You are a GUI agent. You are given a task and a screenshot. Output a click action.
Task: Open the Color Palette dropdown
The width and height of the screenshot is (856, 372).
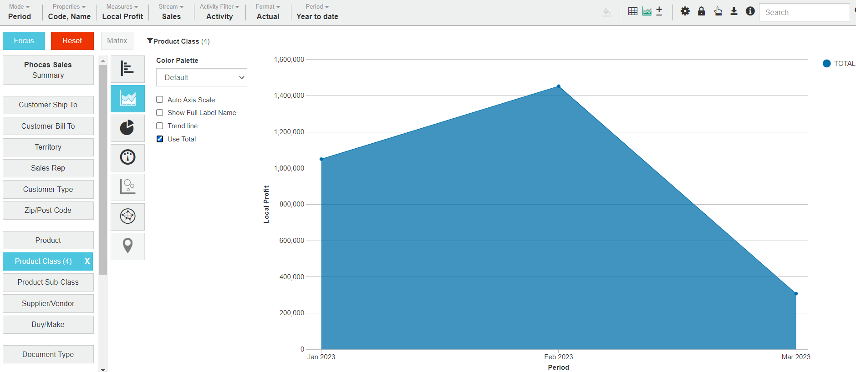tap(201, 77)
